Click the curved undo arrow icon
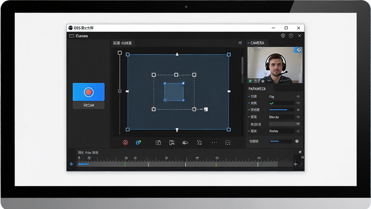 185,142
